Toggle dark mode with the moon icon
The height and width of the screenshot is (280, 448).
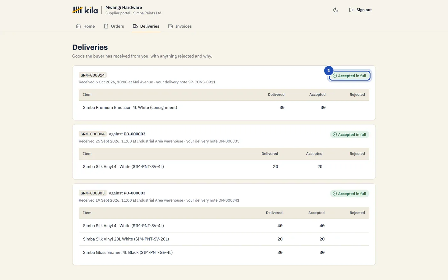pyautogui.click(x=336, y=10)
